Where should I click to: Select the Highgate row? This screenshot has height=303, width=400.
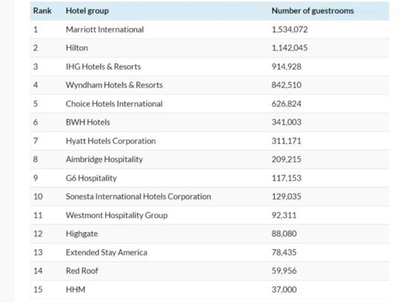(210, 234)
